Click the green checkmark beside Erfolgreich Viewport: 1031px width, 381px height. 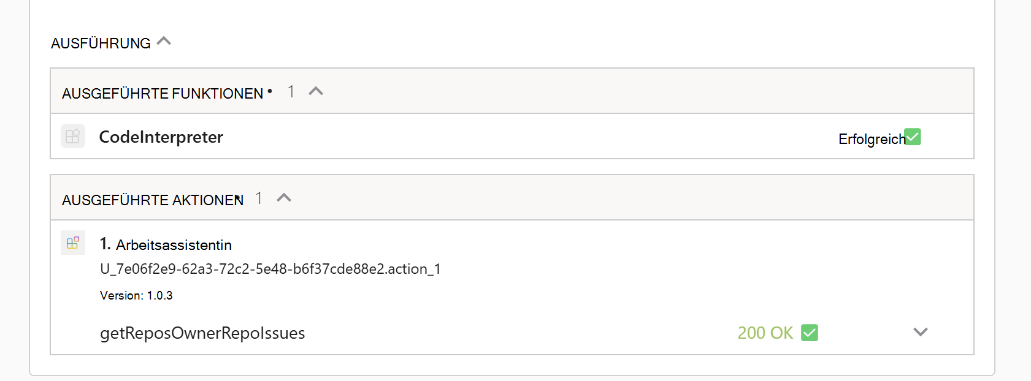click(913, 137)
